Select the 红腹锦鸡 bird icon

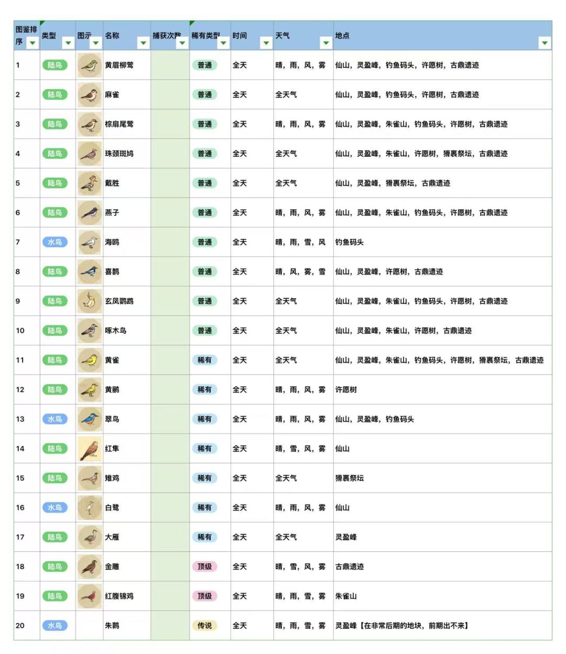[x=90, y=596]
